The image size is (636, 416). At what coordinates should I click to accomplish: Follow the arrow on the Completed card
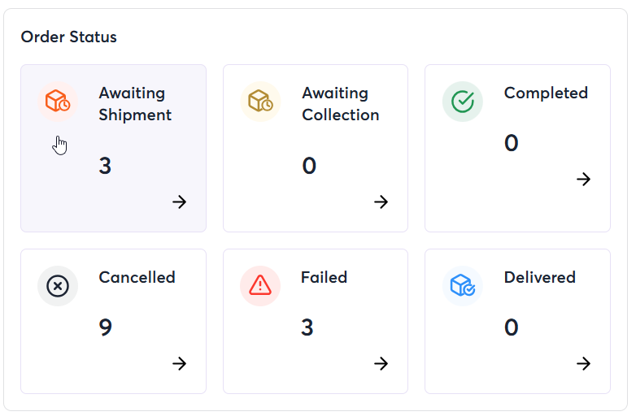584,179
